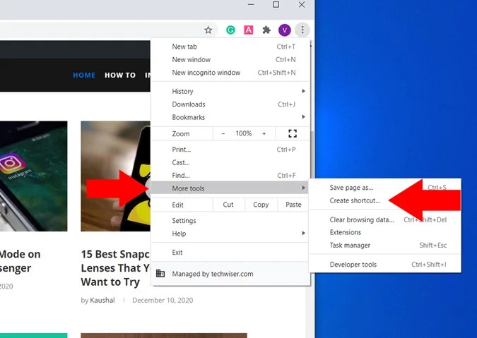The width and height of the screenshot is (477, 338).
Task: Select Clear browsing data... in submenu
Action: click(385, 219)
